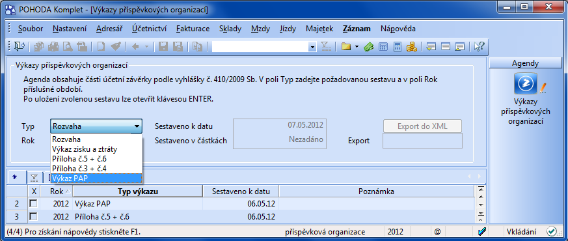Click the Export do XML button
Viewport: 568px width, 241px height.
422,126
